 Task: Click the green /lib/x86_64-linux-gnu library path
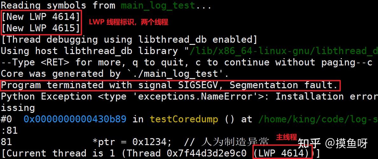(x=284, y=51)
